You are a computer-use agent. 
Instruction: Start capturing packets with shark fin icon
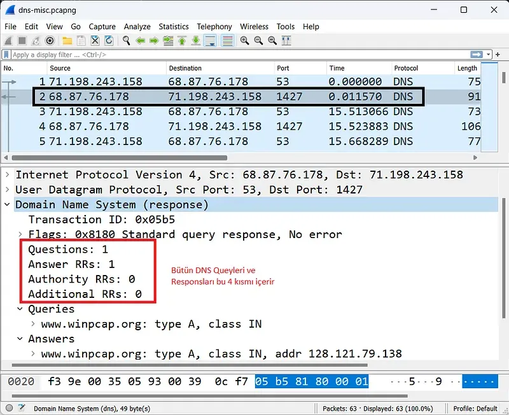coord(8,41)
